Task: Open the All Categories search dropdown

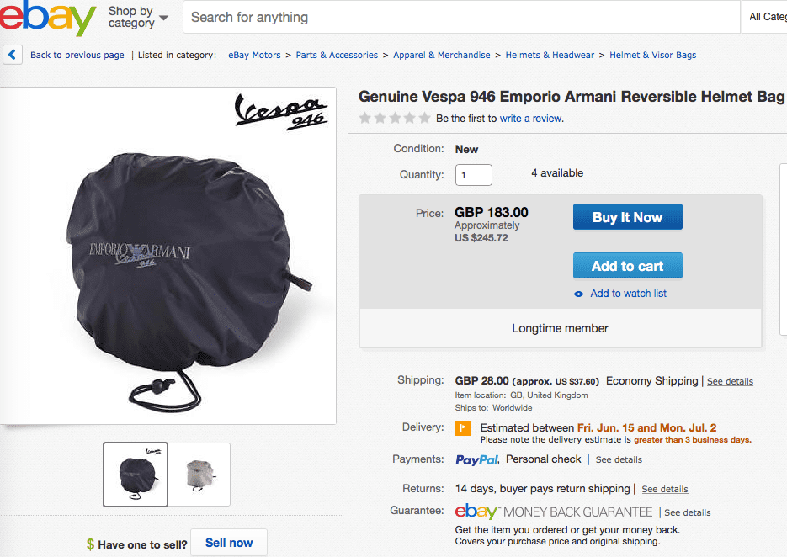Action: point(767,17)
